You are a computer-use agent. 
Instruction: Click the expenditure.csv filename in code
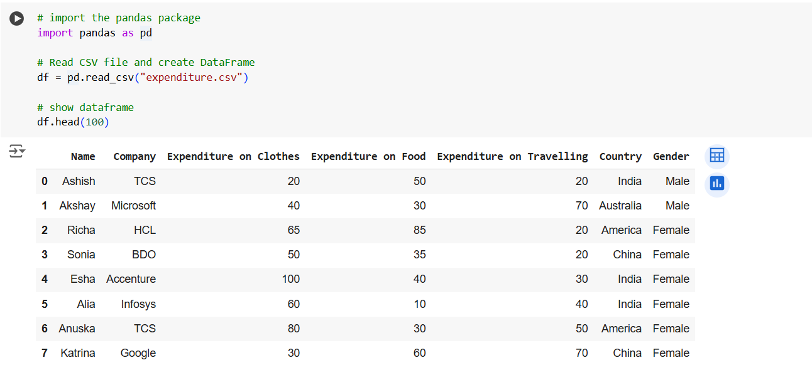[191, 77]
